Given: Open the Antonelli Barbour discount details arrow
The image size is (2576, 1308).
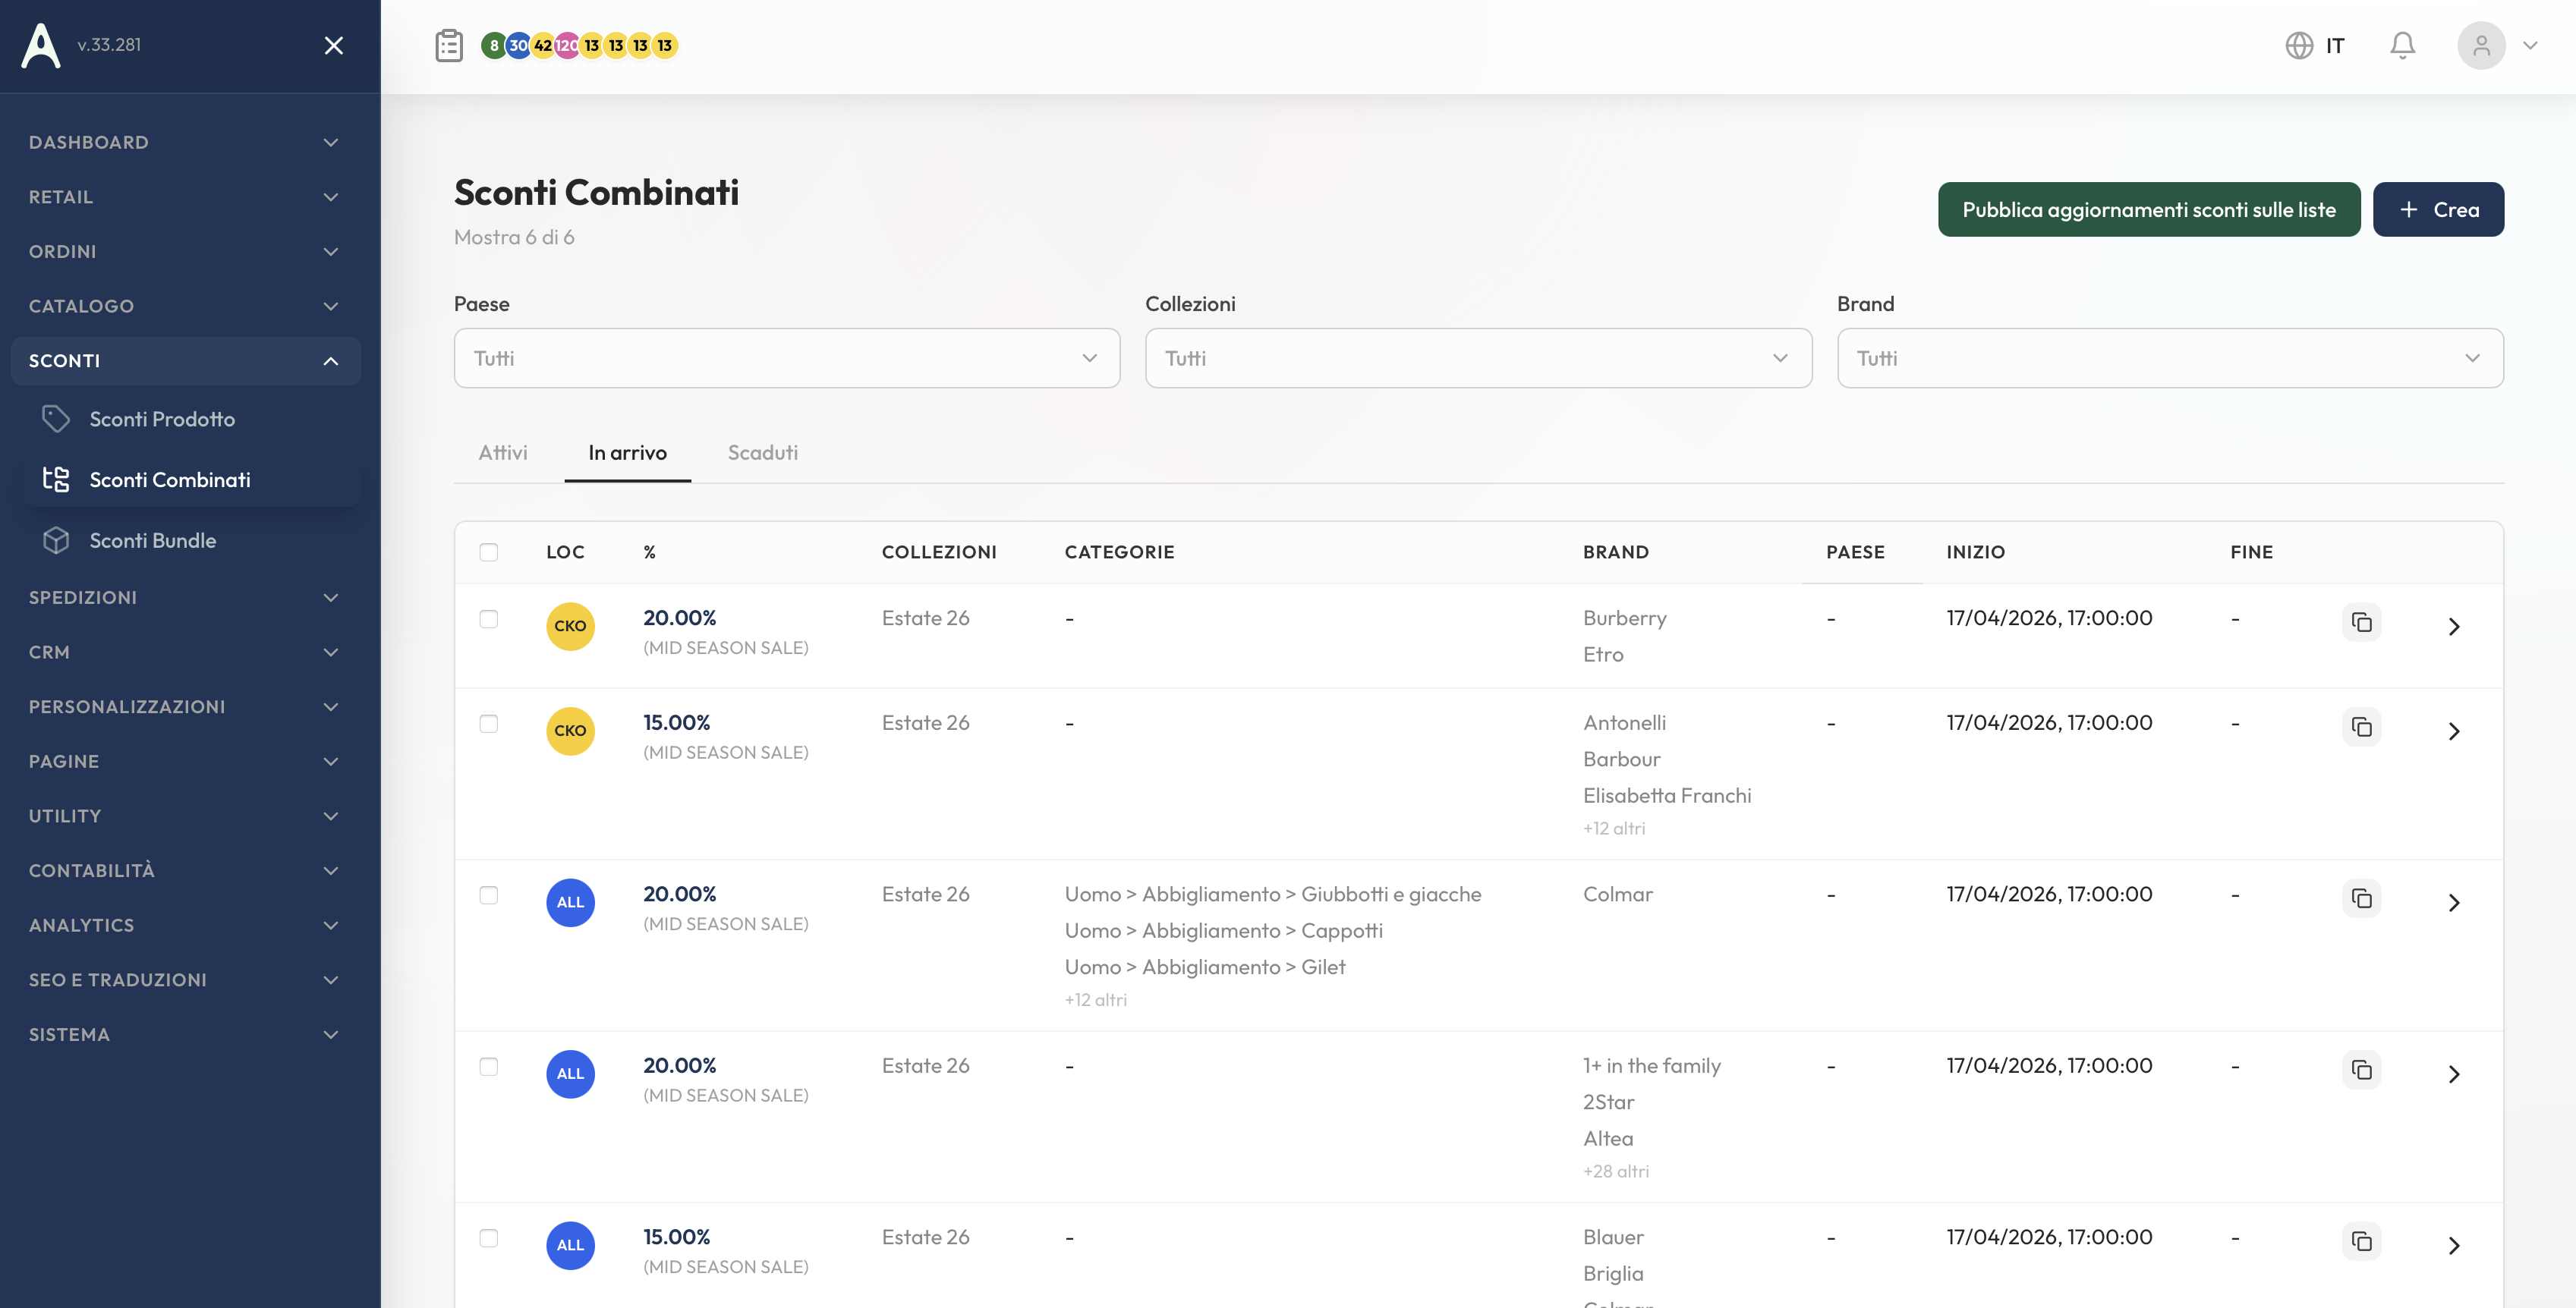Looking at the screenshot, I should [x=2454, y=731].
